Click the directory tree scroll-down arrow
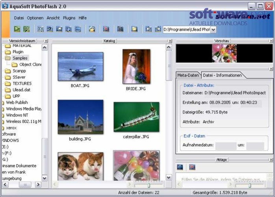The height and width of the screenshot is (197, 275). pyautogui.click(x=45, y=178)
